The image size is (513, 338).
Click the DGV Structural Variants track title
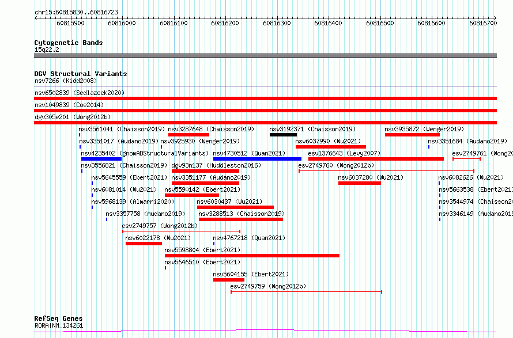coord(81,74)
